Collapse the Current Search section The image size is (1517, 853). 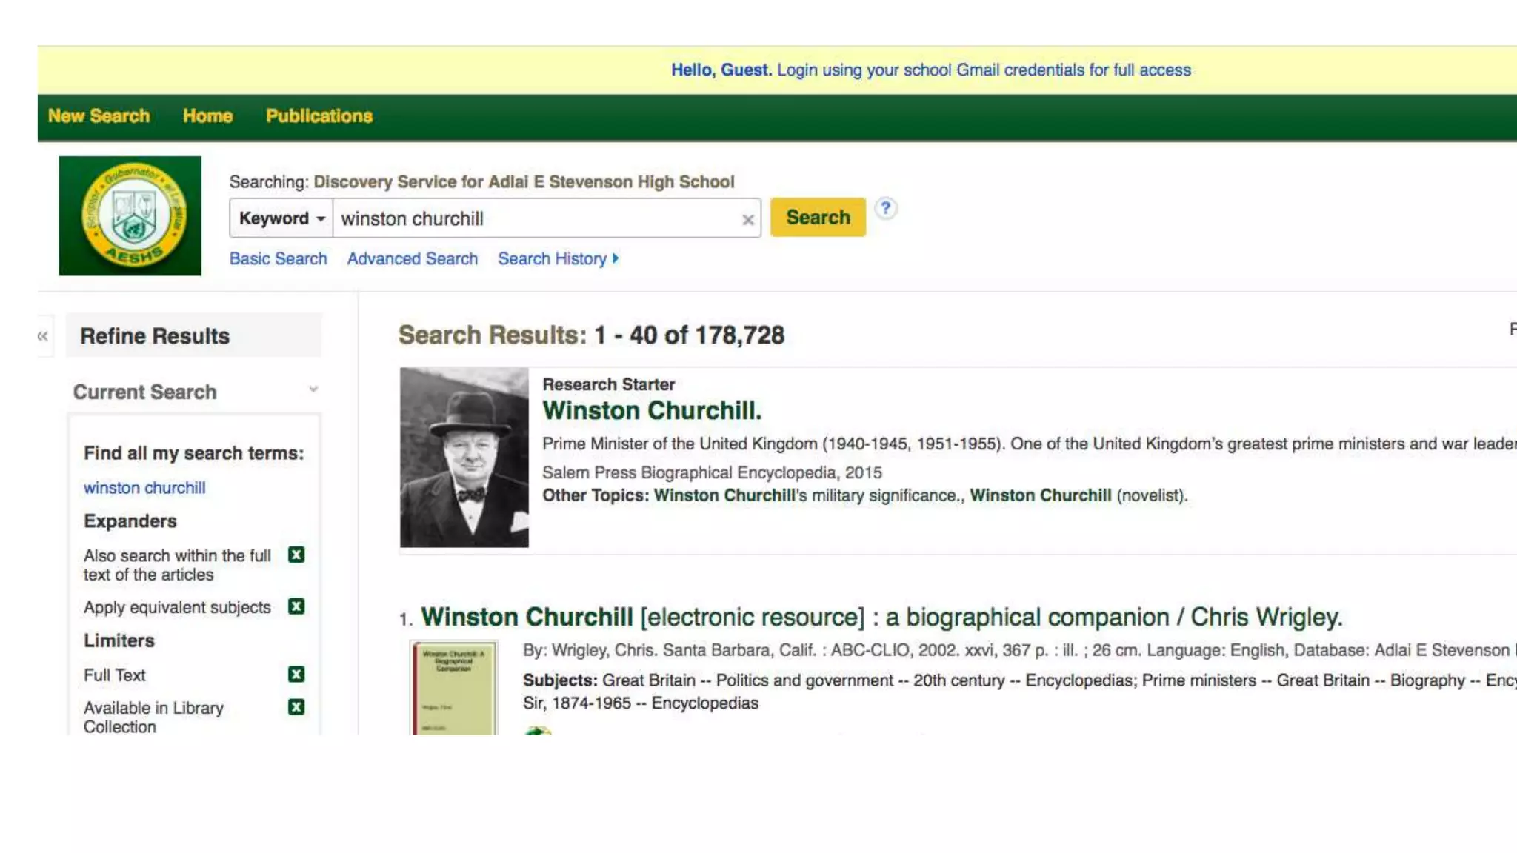coord(313,389)
